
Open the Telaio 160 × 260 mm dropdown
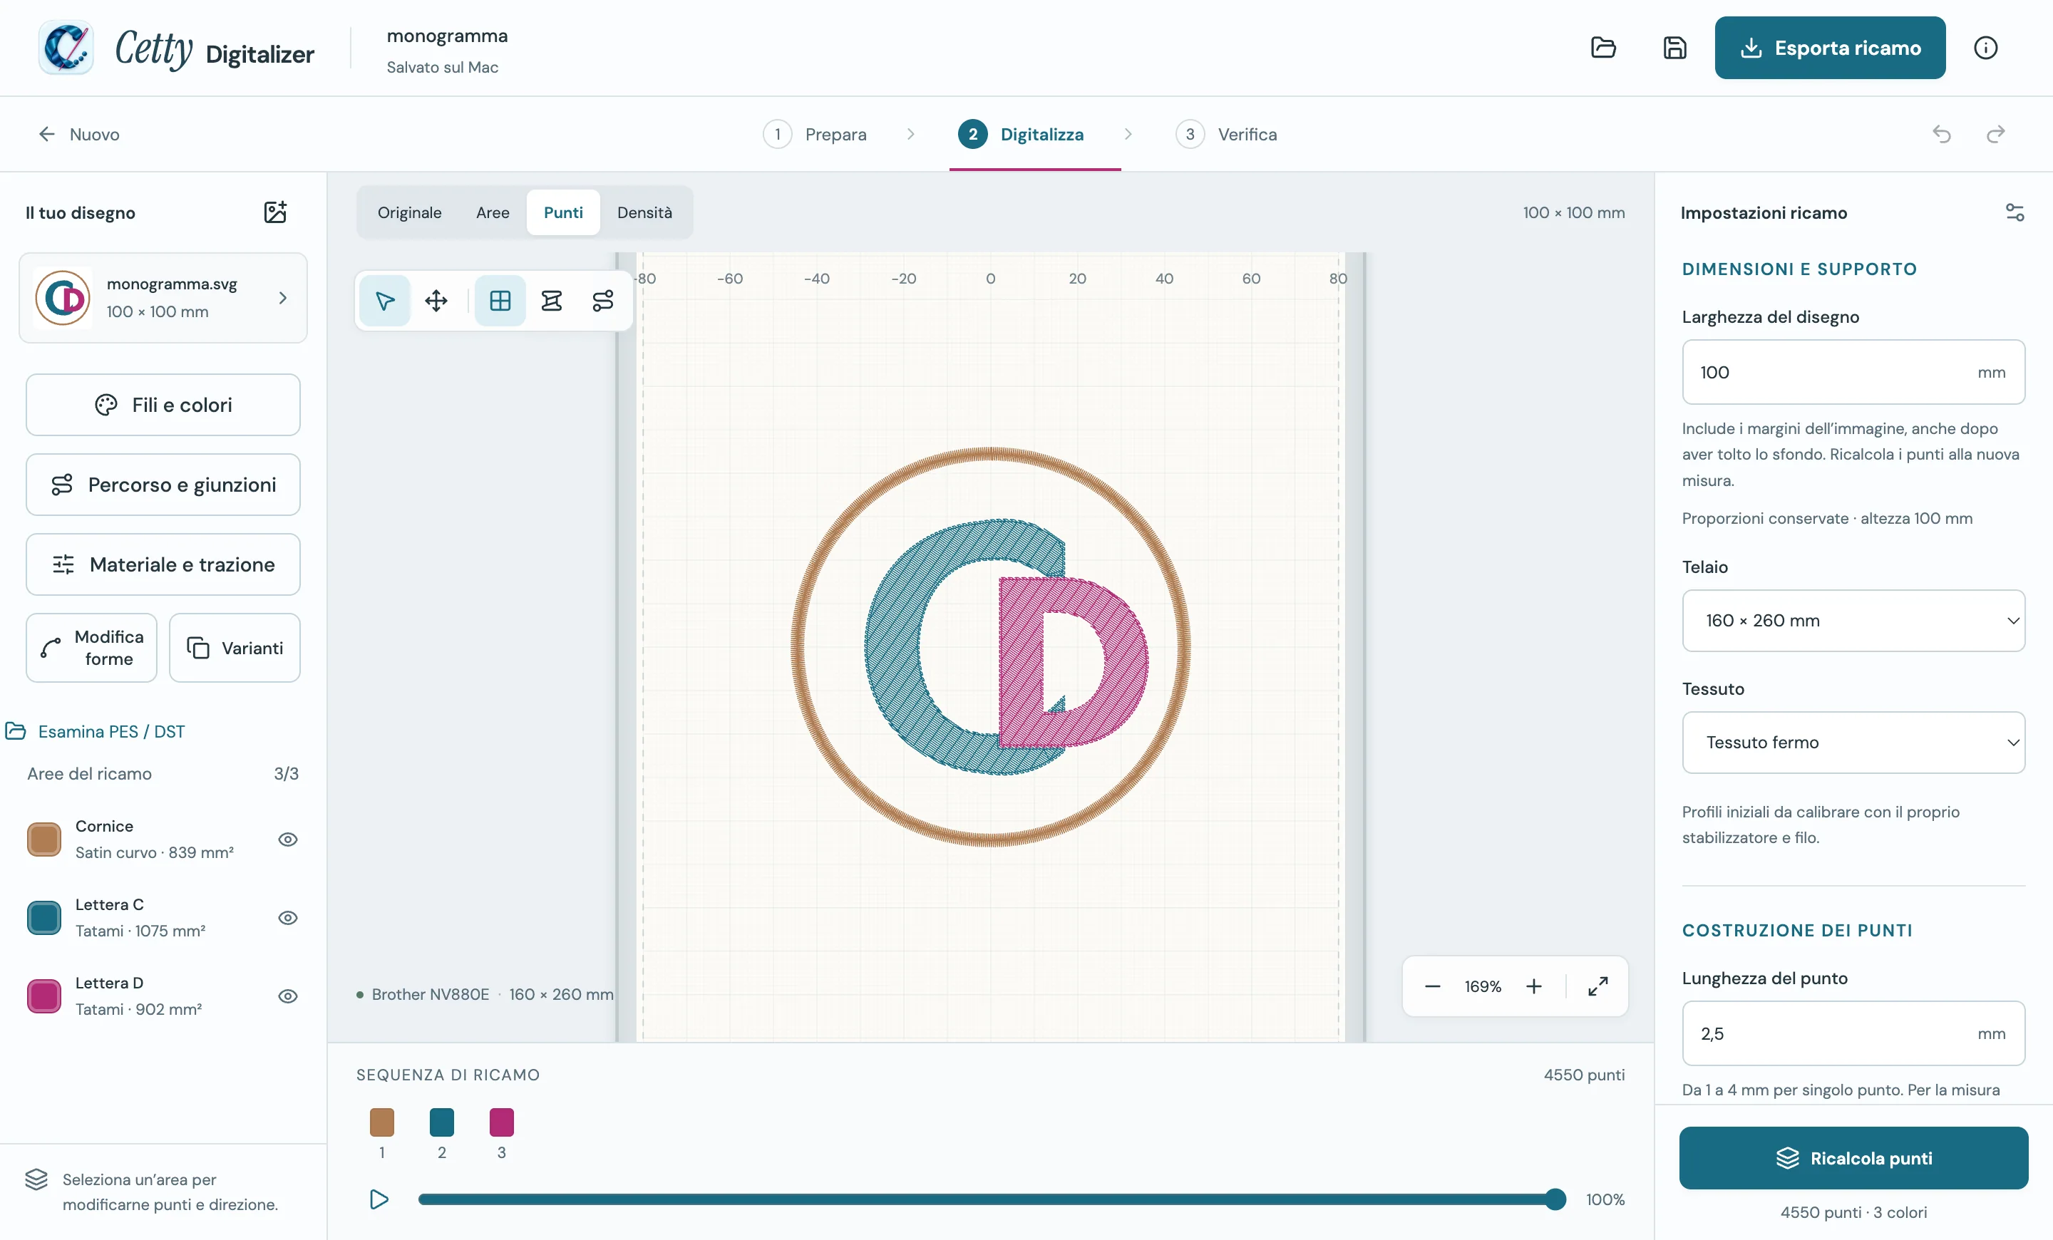click(x=1853, y=621)
